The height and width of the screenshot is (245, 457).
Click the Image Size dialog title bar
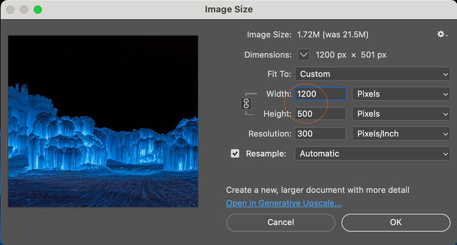click(x=228, y=9)
